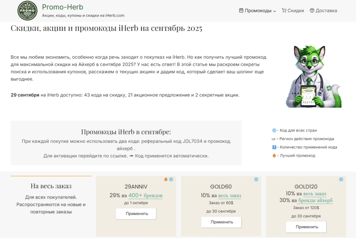Click the cart icon beside Скидки
This screenshot has width=356, height=238.
click(284, 11)
